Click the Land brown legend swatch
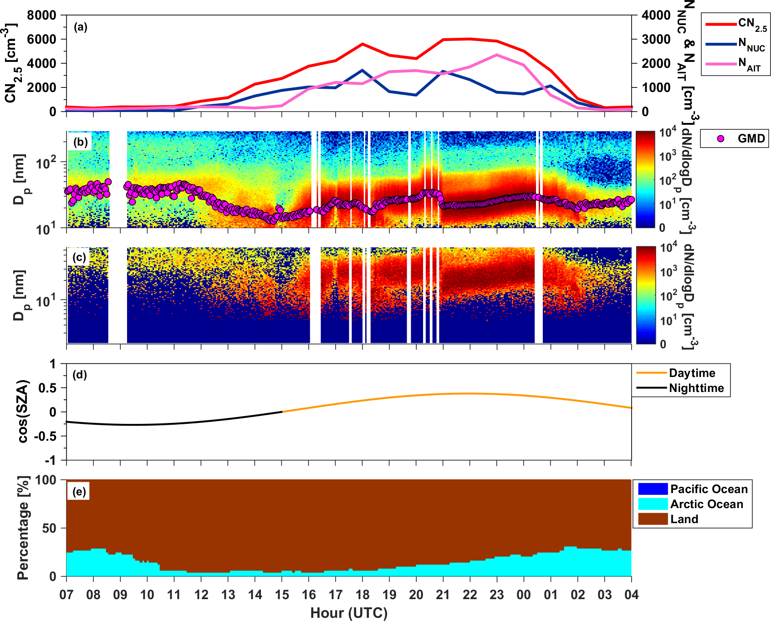 (x=652, y=519)
